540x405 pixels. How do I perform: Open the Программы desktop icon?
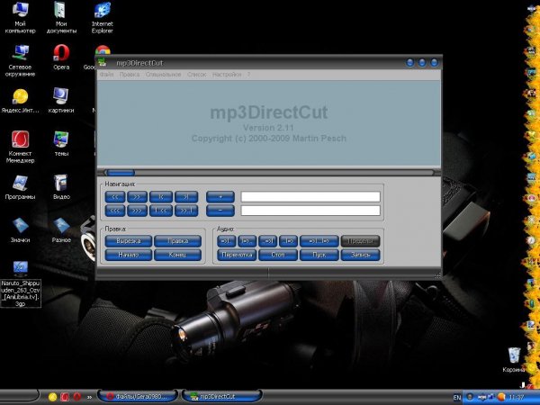[x=21, y=187]
